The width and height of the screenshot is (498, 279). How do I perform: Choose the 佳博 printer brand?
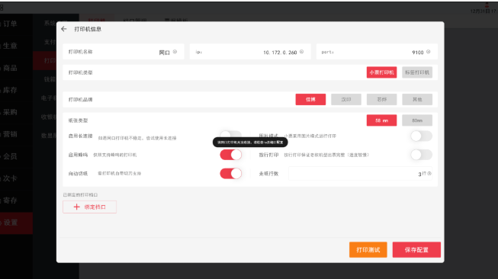(310, 99)
